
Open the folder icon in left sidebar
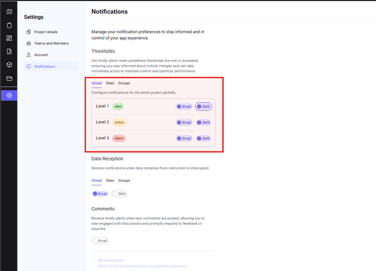pos(9,79)
